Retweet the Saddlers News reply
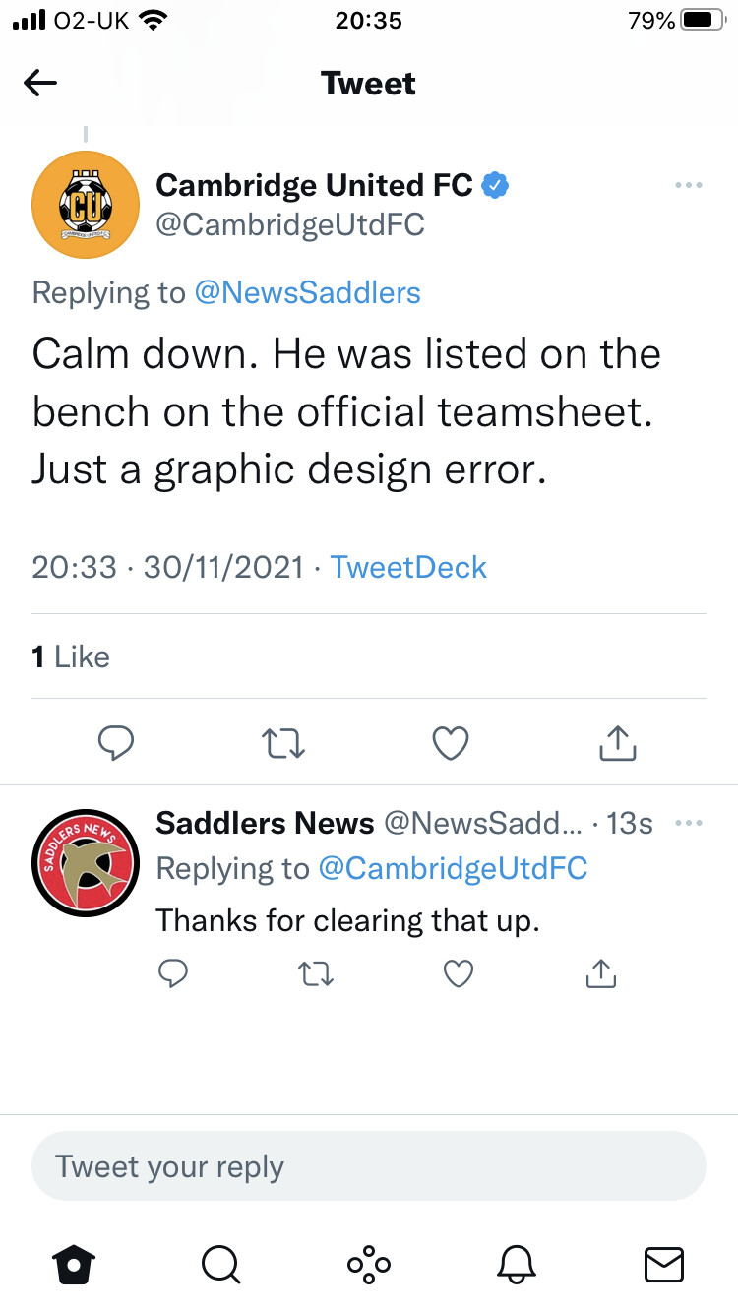Viewport: 738px width, 1313px height. [316, 974]
